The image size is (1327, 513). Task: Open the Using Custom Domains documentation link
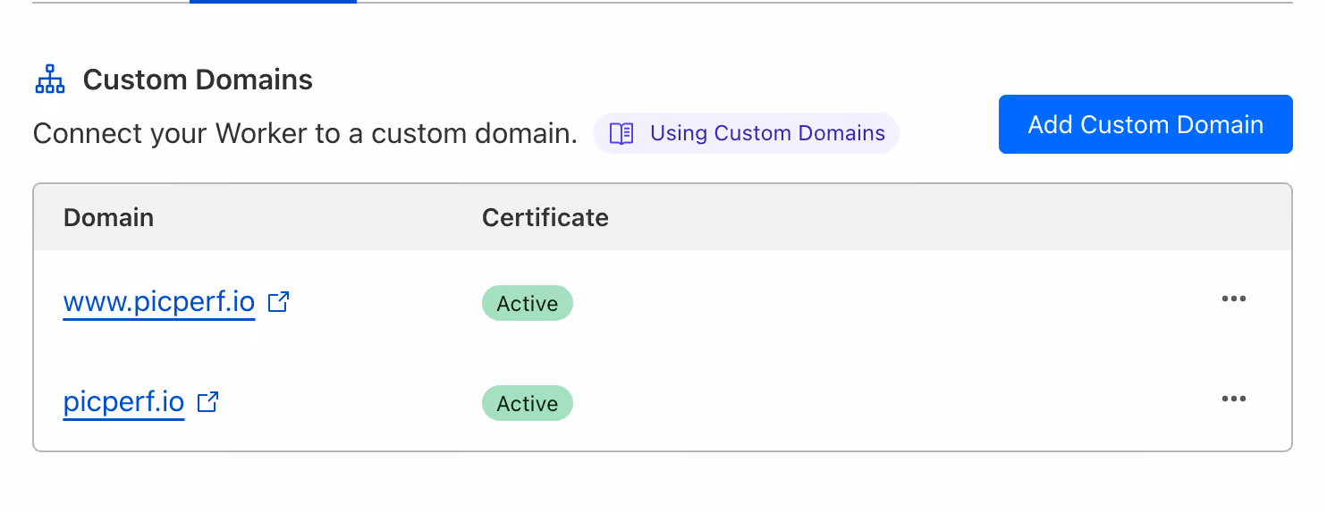click(x=746, y=133)
